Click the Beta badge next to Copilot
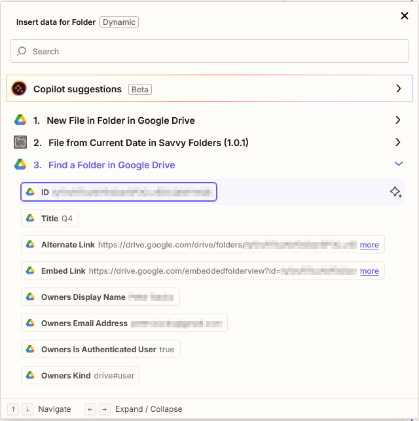The image size is (419, 421). [140, 90]
